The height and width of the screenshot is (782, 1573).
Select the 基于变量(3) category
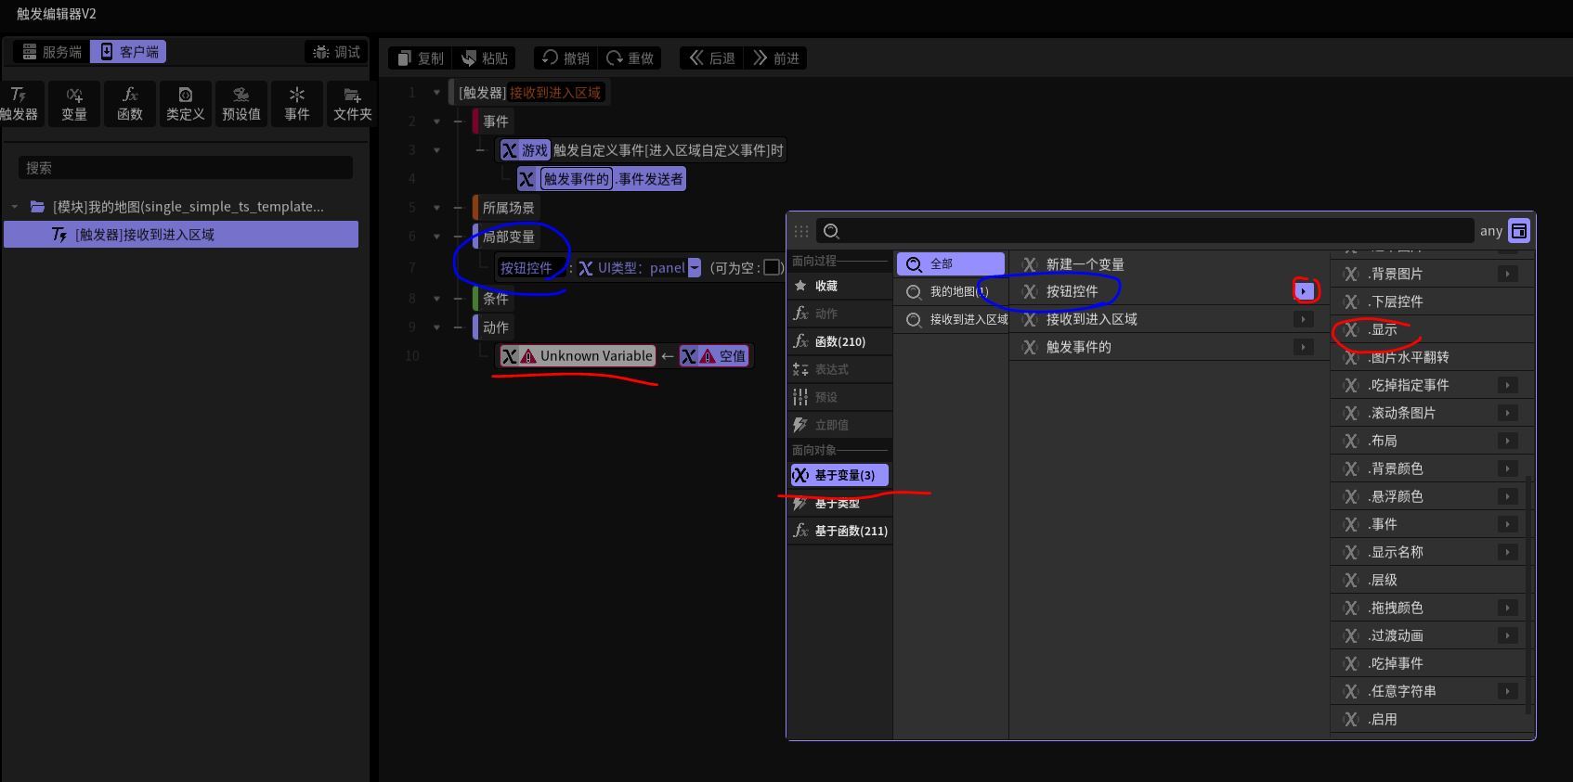pyautogui.click(x=839, y=475)
